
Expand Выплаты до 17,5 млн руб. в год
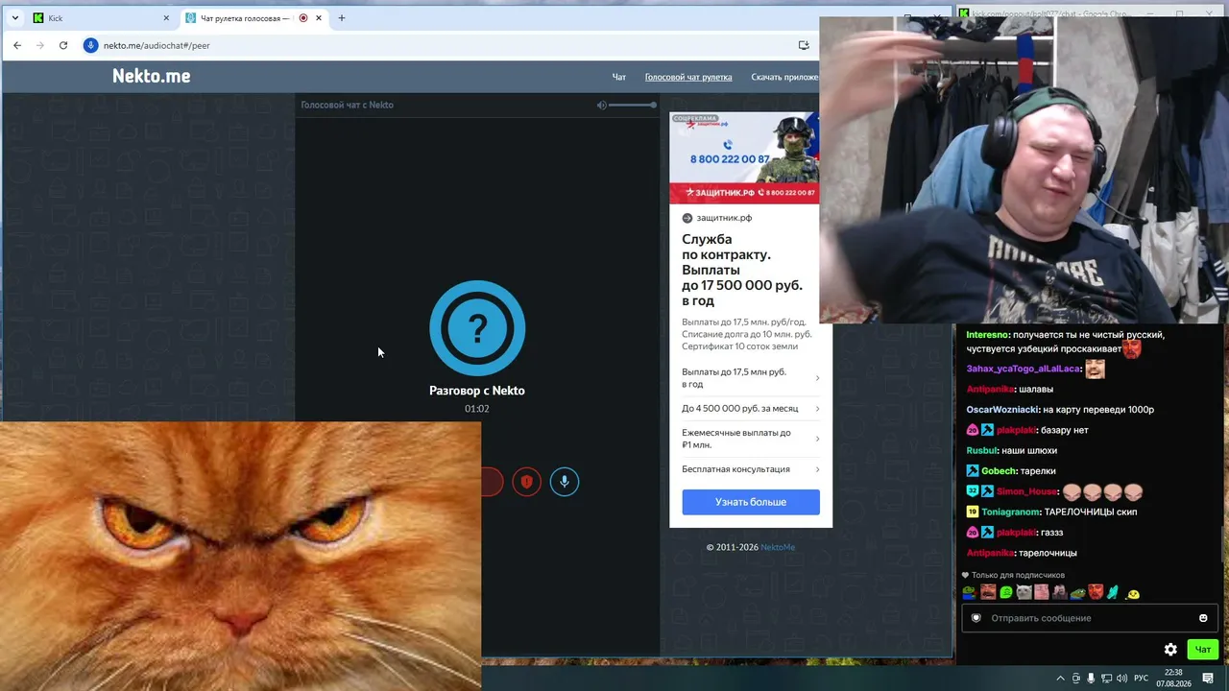pos(751,378)
